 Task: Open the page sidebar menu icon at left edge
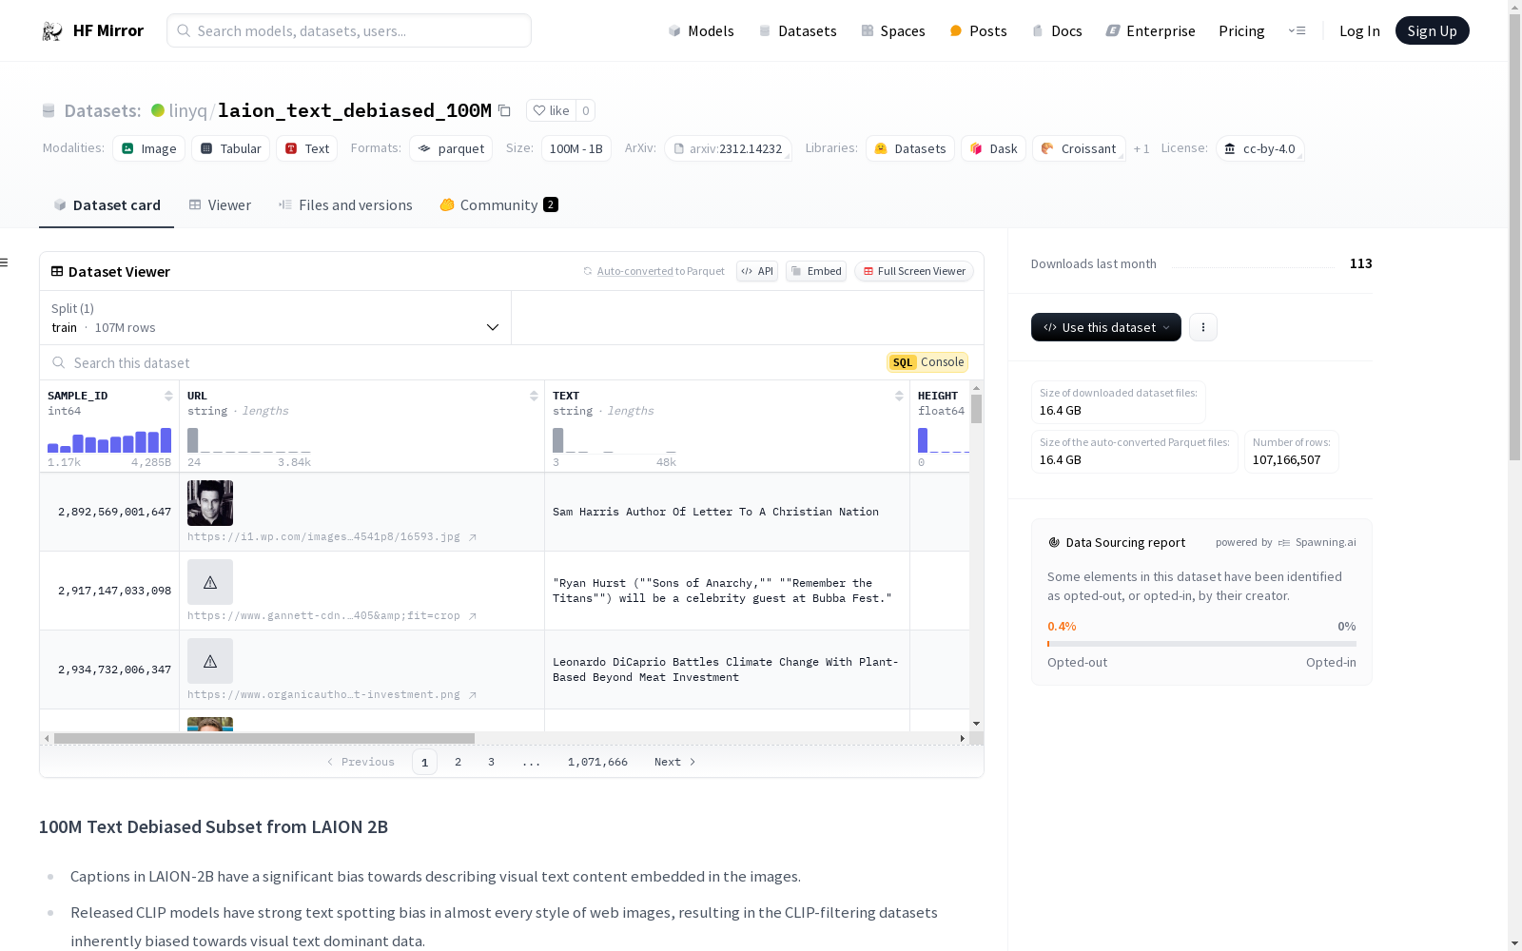(5, 262)
